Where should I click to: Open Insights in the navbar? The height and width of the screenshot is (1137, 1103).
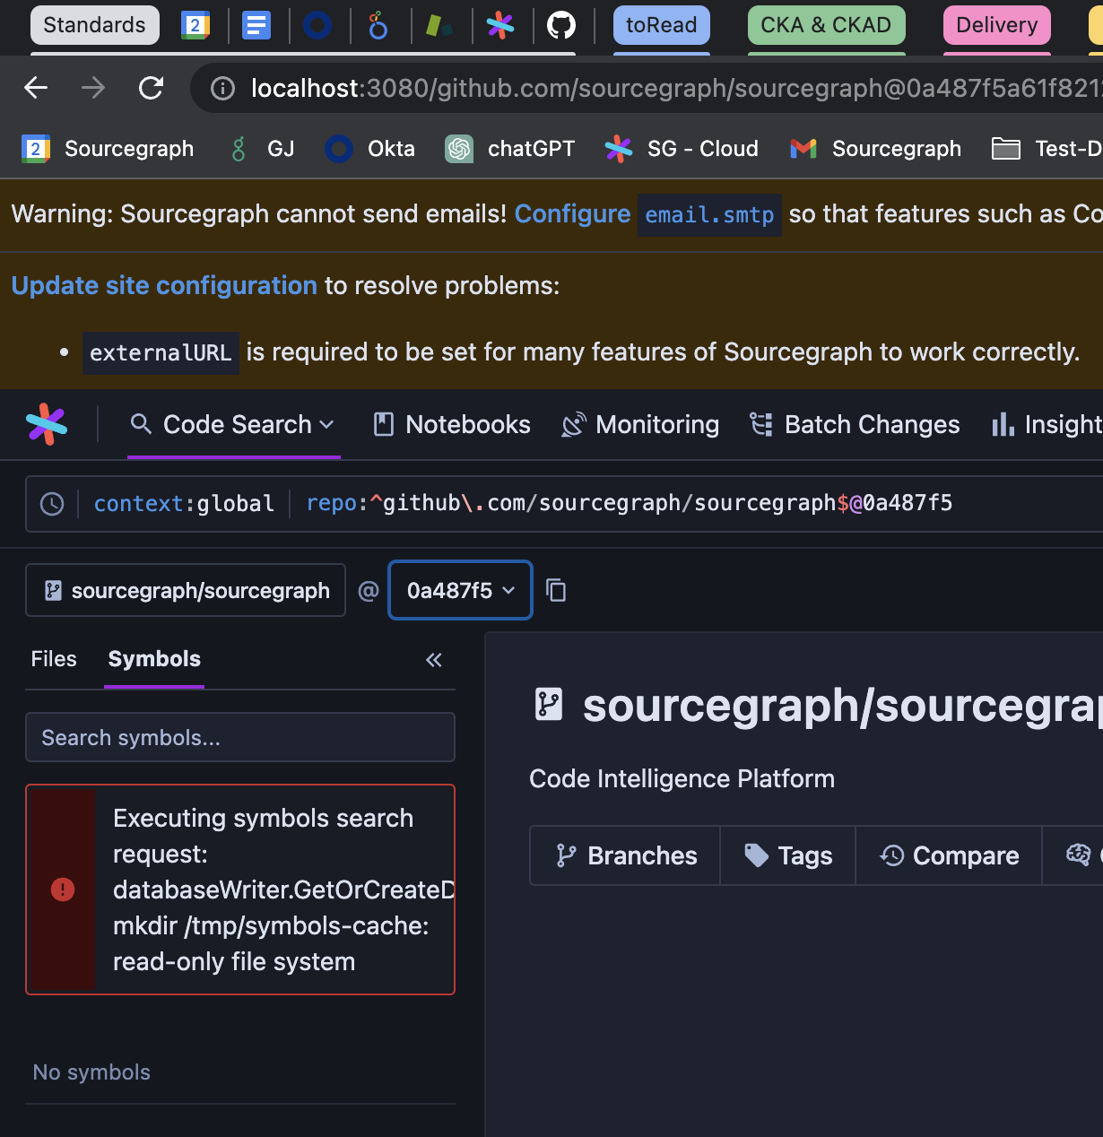point(1047,424)
